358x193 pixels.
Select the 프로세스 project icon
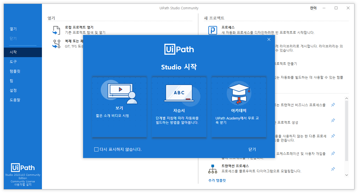pos(213,30)
